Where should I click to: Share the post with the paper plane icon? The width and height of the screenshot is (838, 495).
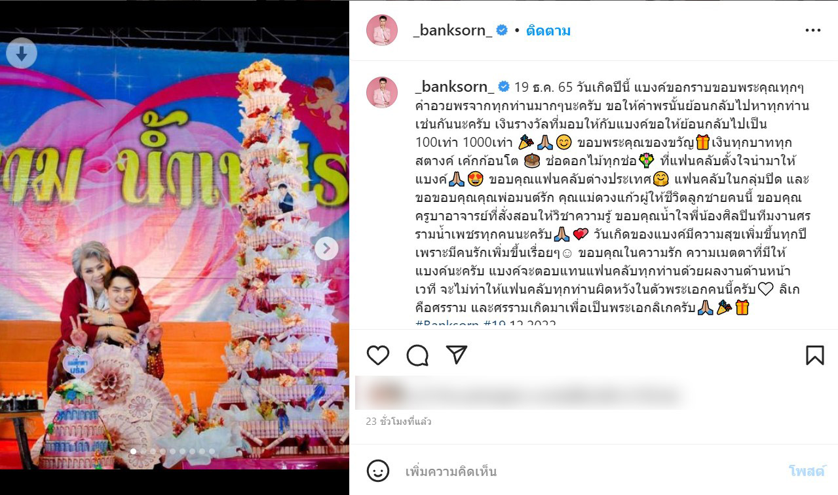pyautogui.click(x=456, y=355)
